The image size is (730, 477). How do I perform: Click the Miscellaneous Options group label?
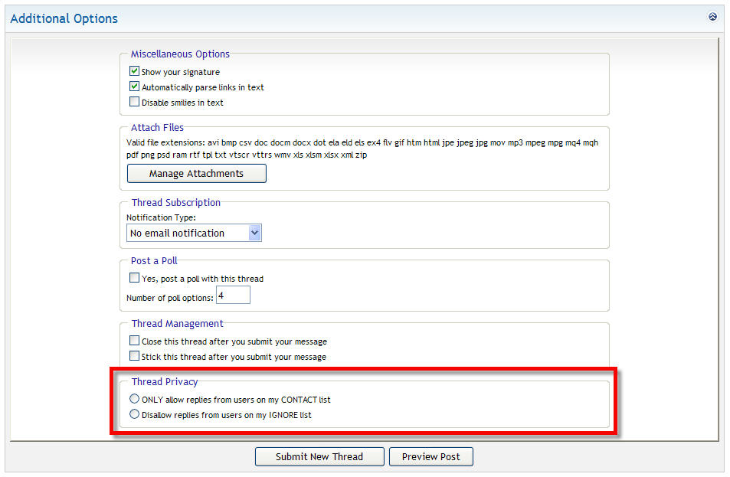[180, 54]
